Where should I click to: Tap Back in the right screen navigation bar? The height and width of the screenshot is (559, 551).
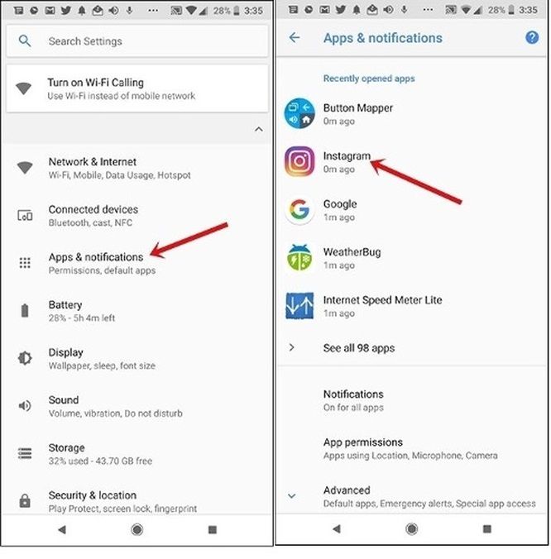[336, 528]
